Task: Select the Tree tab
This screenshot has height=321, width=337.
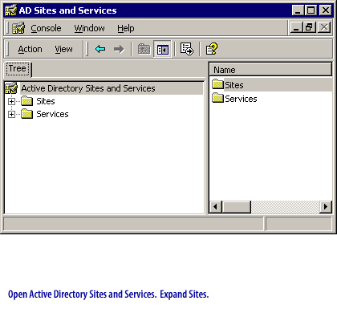Action: 18,69
